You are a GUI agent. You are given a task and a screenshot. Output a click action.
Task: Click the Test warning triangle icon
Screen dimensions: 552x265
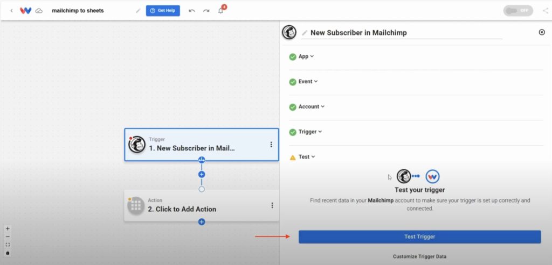pos(293,157)
